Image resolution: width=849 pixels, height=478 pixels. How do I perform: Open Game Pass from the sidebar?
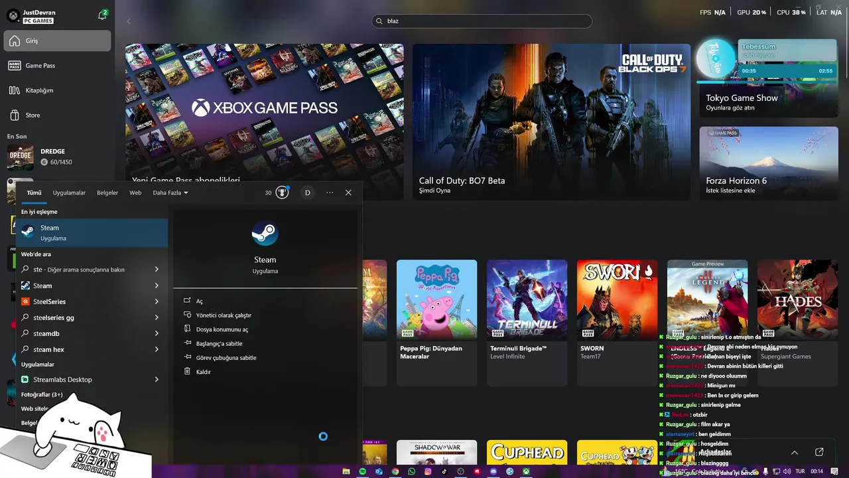pyautogui.click(x=57, y=66)
